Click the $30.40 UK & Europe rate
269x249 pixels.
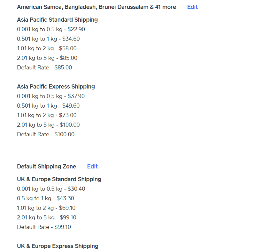point(51,189)
